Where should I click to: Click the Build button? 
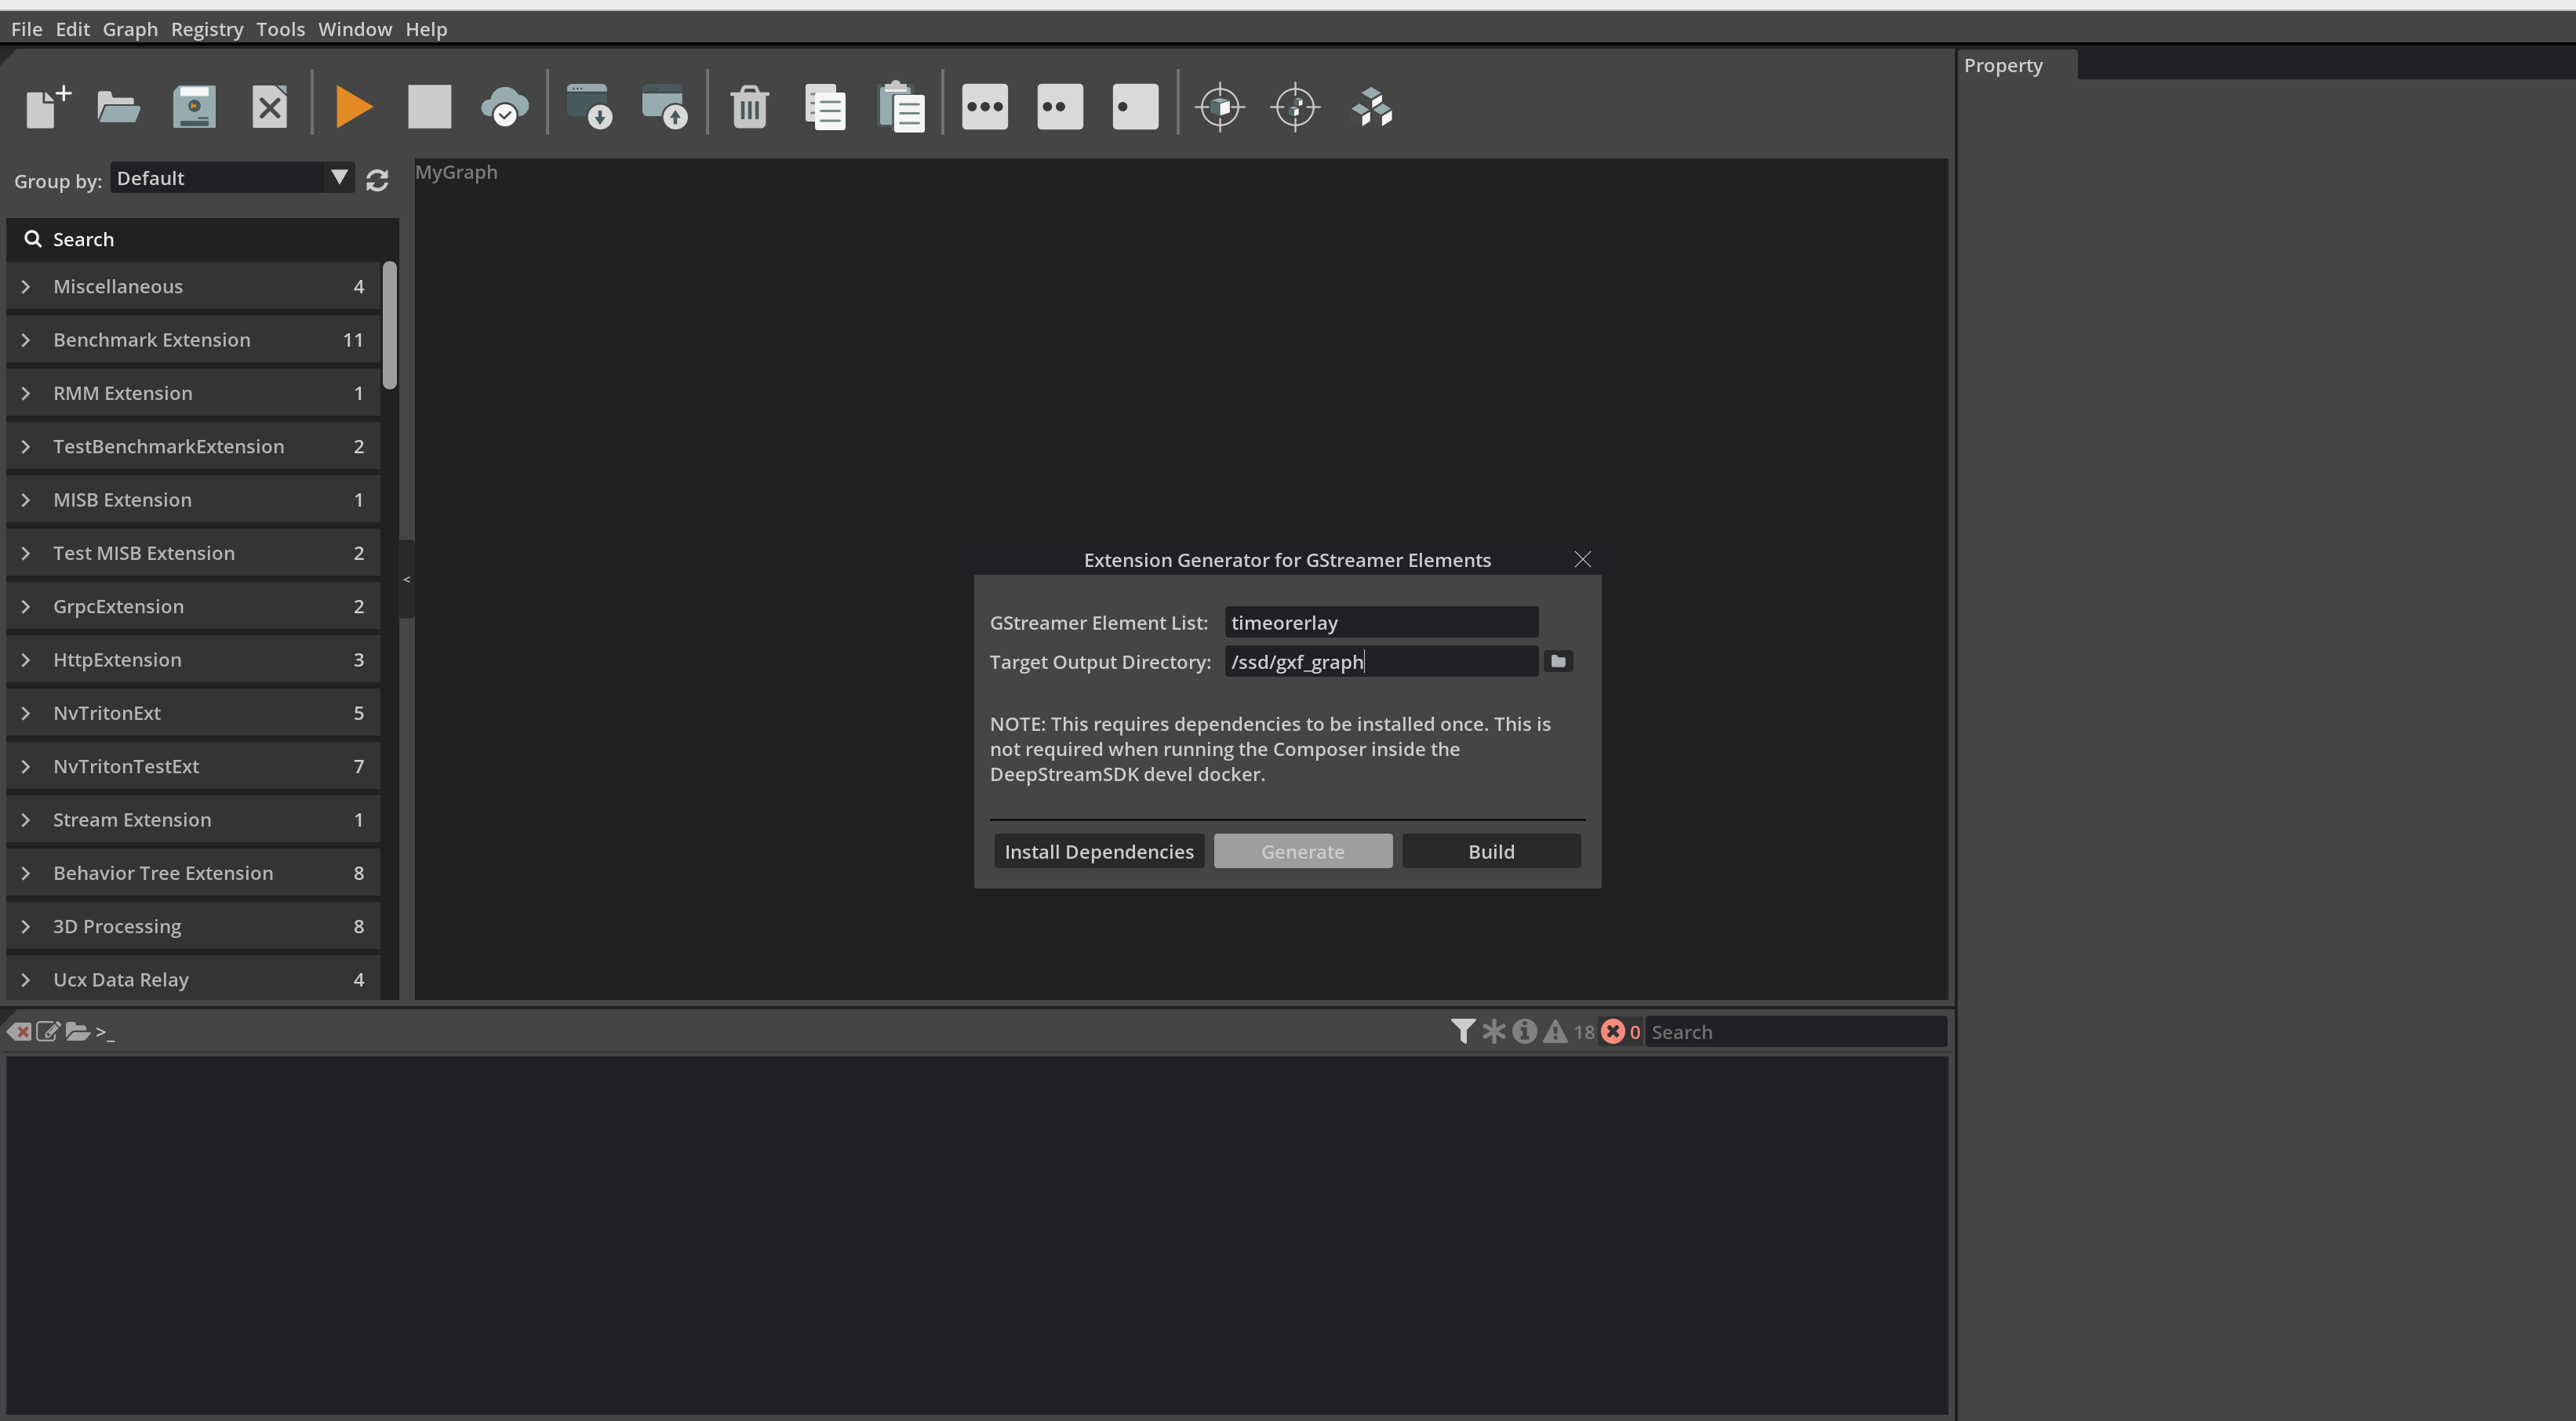(x=1491, y=852)
